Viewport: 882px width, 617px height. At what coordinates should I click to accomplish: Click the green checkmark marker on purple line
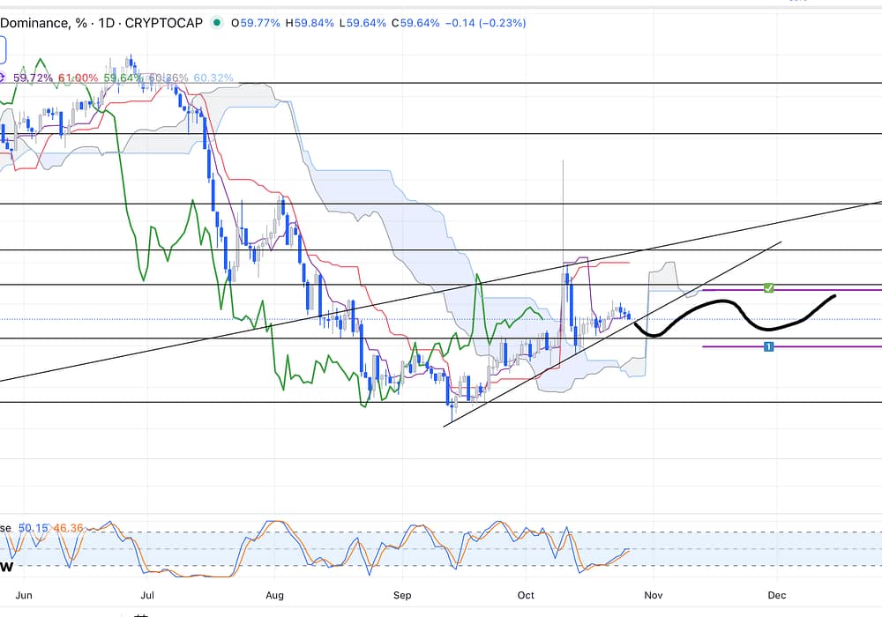tap(769, 288)
